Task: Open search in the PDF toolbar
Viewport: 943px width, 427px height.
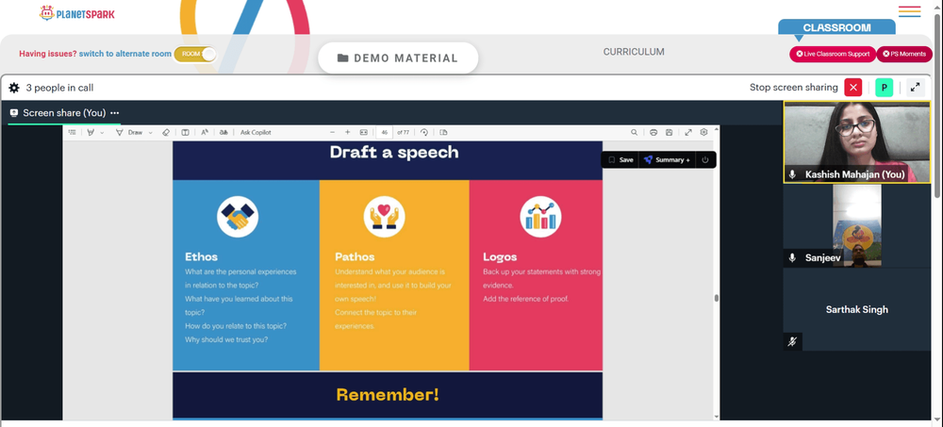Action: (x=634, y=132)
